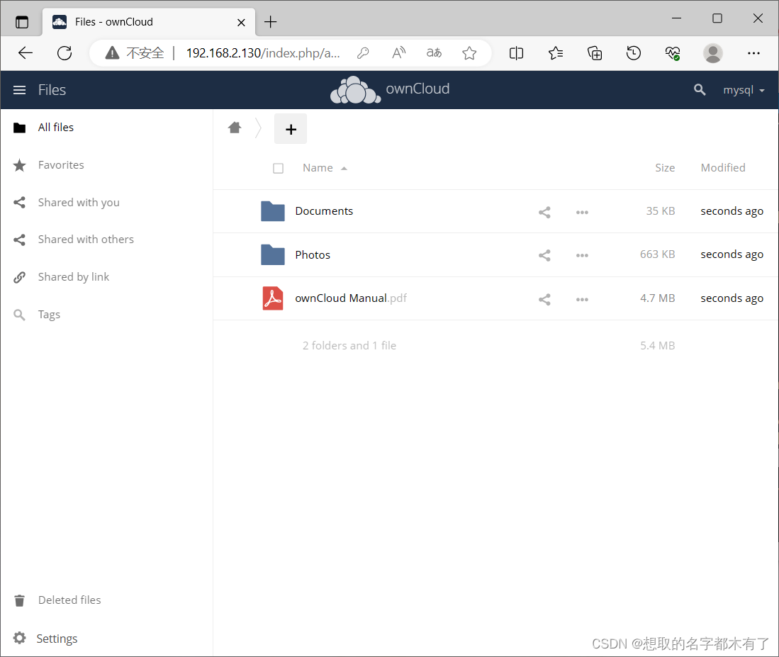Image resolution: width=779 pixels, height=657 pixels.
Task: Open browser profile avatar
Action: (713, 53)
